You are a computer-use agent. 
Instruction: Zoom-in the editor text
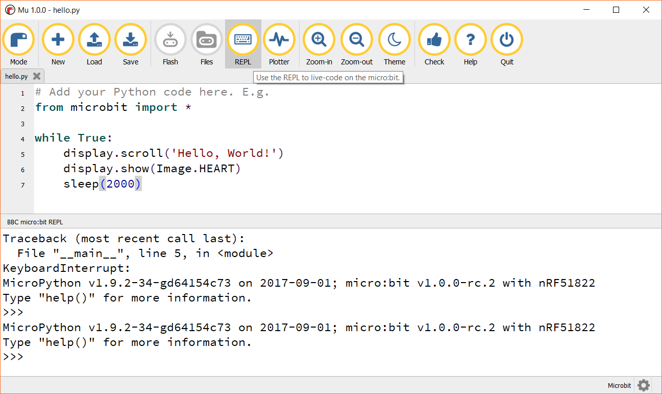click(319, 44)
